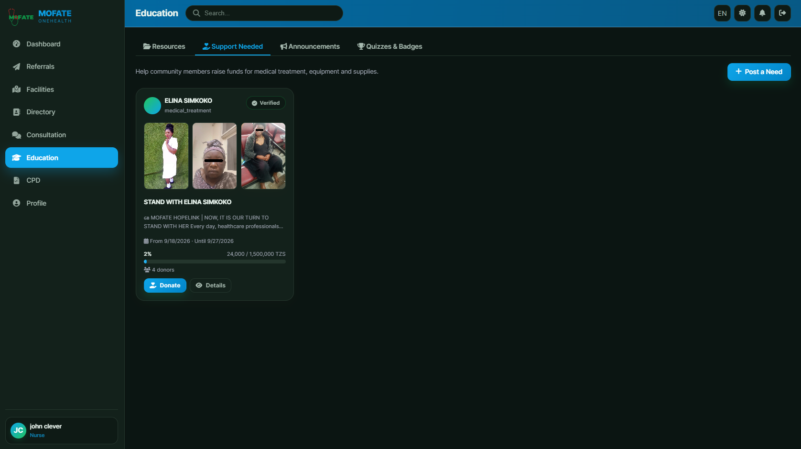This screenshot has width=801, height=449.
Task: Click the Profile user circle icon
Action: point(17,203)
